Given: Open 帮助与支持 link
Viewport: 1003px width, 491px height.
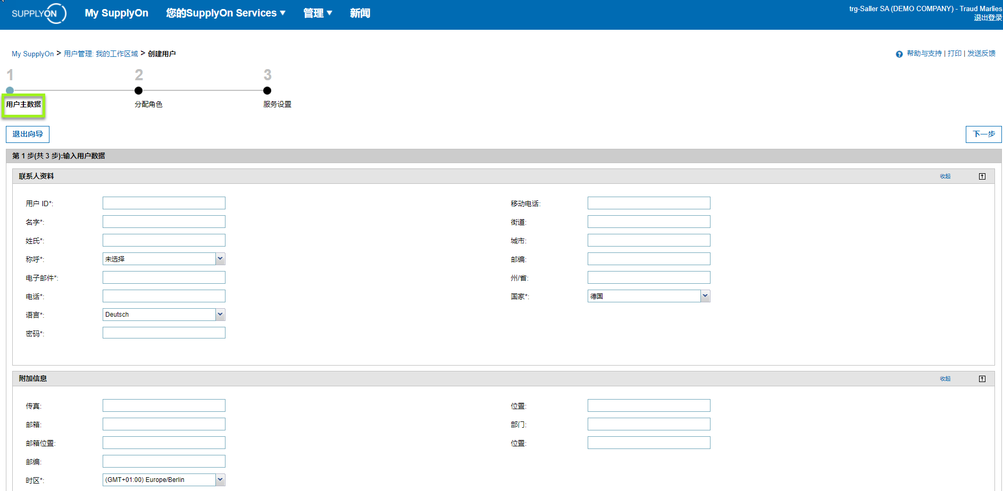Looking at the screenshot, I should pyautogui.click(x=924, y=54).
